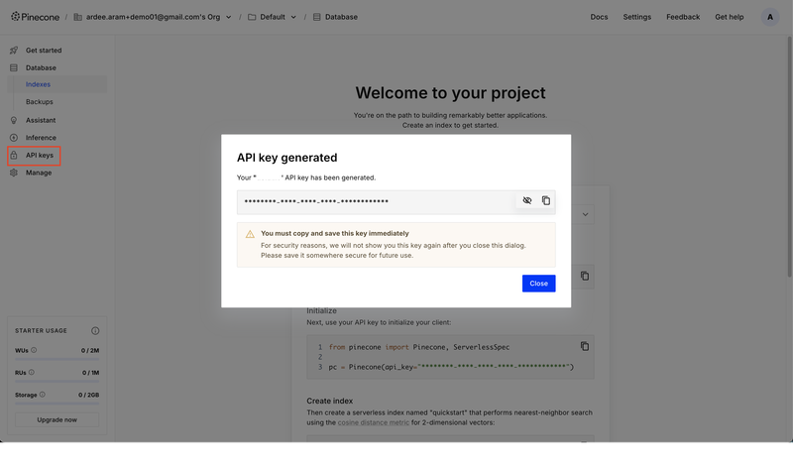Copy the generated API key
This screenshot has width=793, height=468.
(546, 200)
